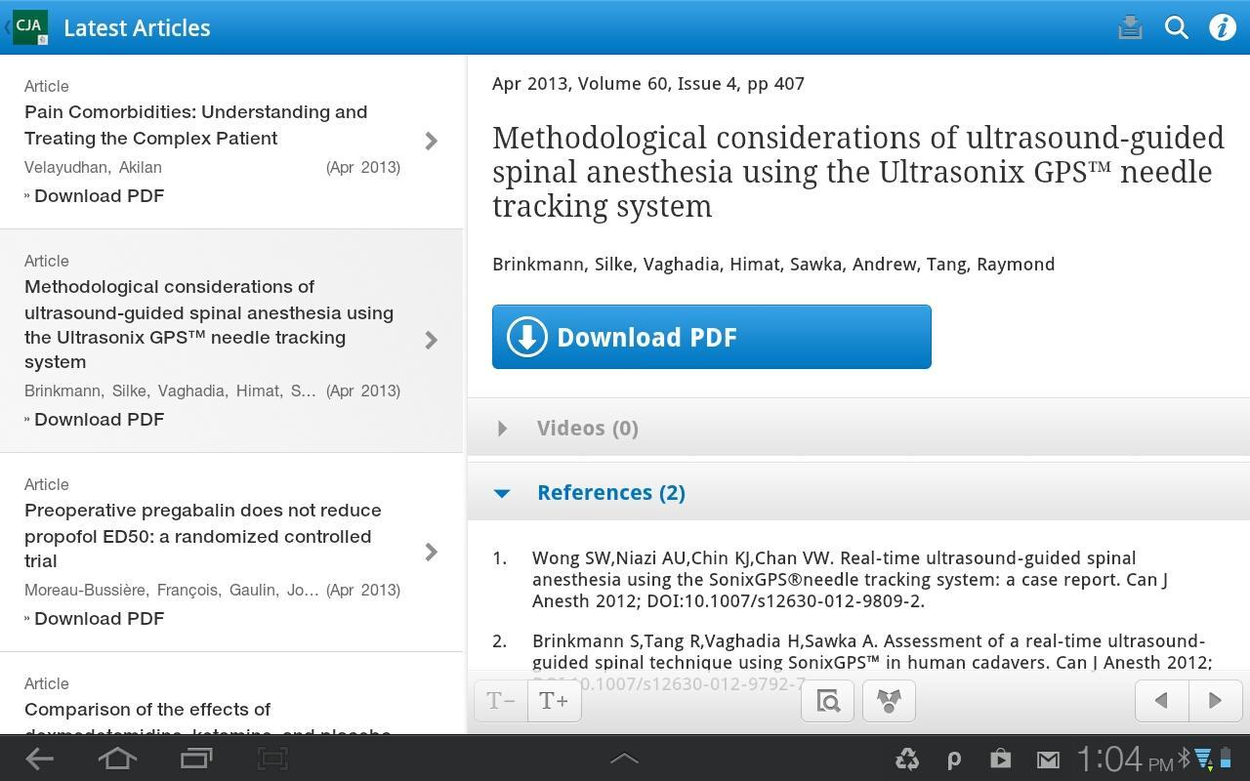Image resolution: width=1250 pixels, height=781 pixels.
Task: Tap the shopping bag notification icon
Action: coord(1000,759)
